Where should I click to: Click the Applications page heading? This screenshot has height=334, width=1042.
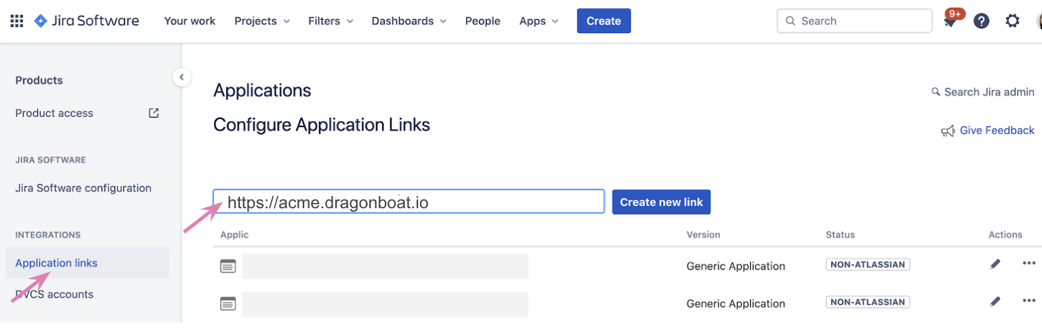coord(262,91)
